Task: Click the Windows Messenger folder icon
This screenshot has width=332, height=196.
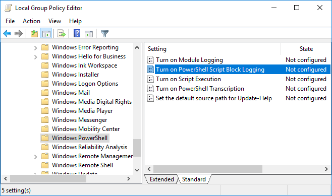Action: click(45, 120)
